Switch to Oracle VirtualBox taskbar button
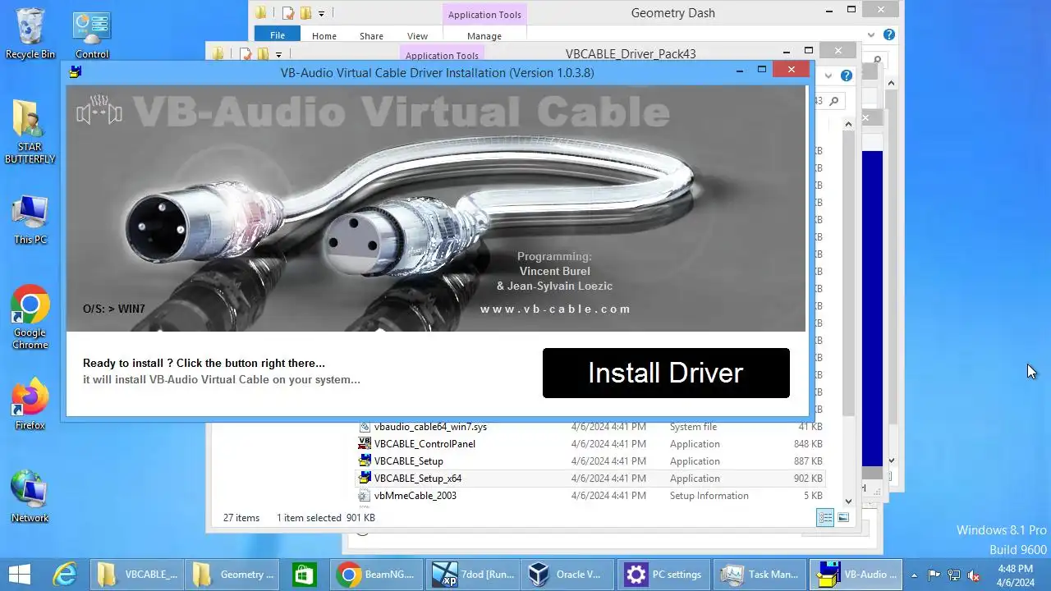 568,575
